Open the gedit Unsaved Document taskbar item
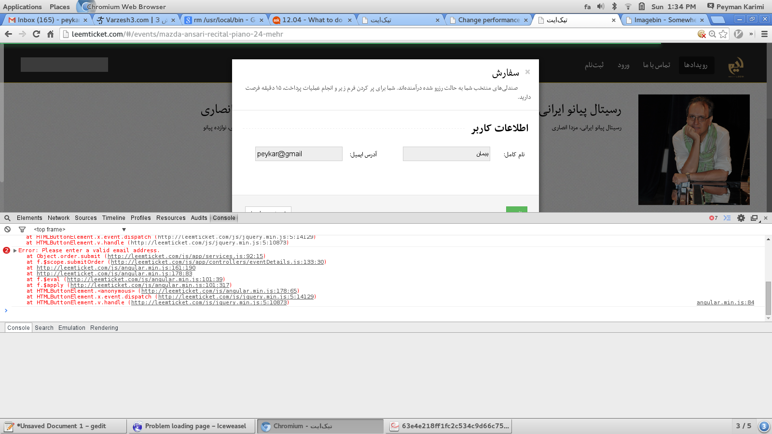Viewport: 772px width, 434px height. 64,426
